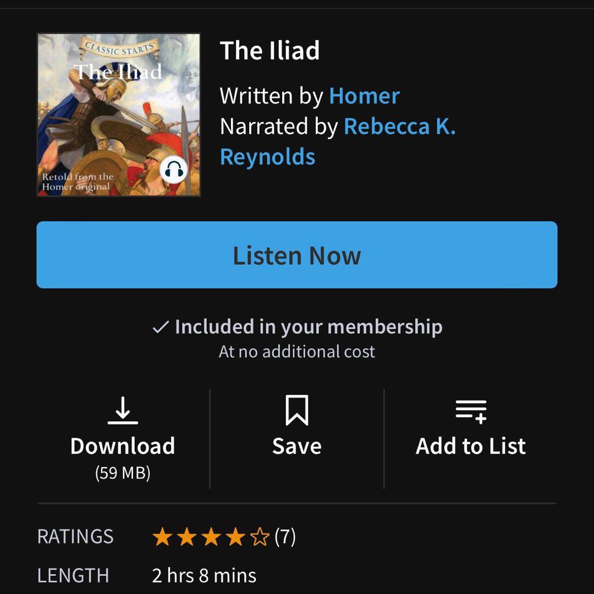Tap the download arrow icon
Viewport: 594px width, 594px height.
coord(123,410)
